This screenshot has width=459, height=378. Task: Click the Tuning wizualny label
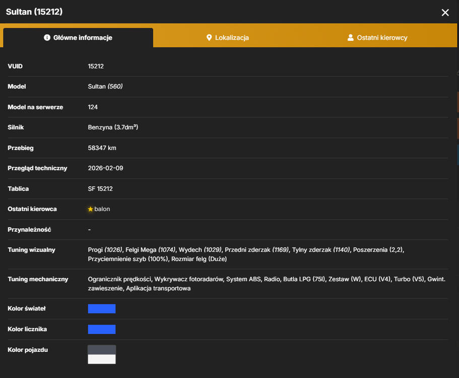click(x=31, y=250)
